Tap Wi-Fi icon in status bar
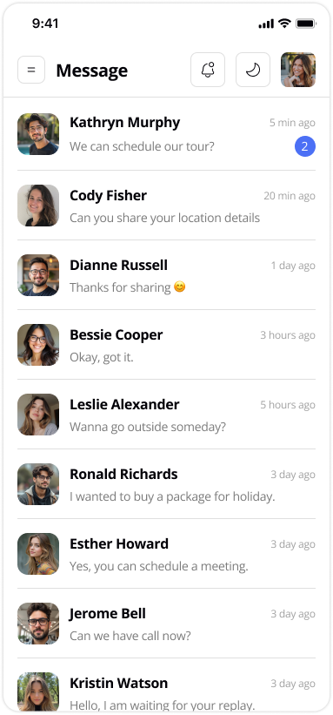The image size is (333, 715). (x=284, y=24)
